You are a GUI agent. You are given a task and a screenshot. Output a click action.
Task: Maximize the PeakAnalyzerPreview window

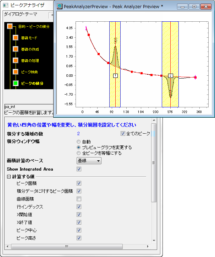tap(194, 6)
